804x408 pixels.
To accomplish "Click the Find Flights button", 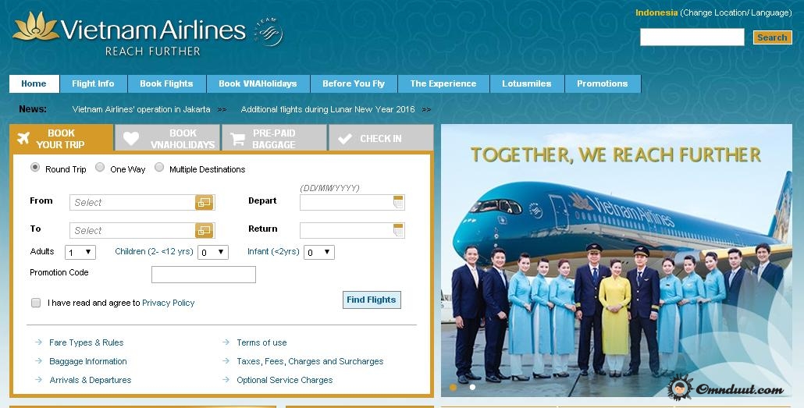I will pyautogui.click(x=372, y=300).
